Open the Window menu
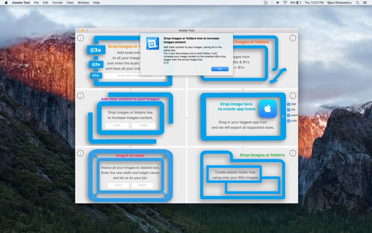The image size is (372, 233). click(83, 3)
